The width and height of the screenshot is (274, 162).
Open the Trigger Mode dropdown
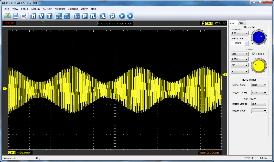coord(259,85)
